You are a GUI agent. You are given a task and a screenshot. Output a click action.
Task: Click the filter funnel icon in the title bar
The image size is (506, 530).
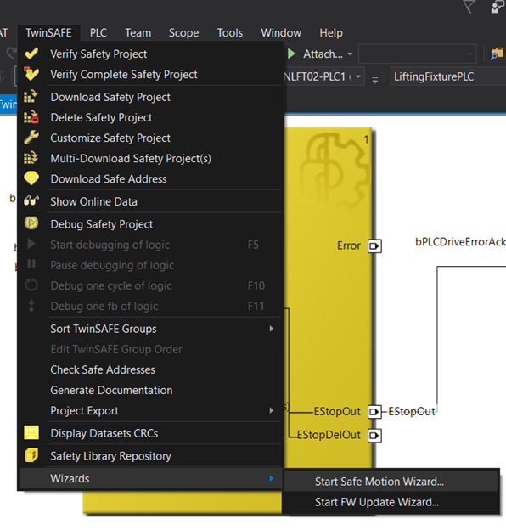point(469,6)
